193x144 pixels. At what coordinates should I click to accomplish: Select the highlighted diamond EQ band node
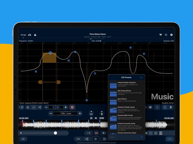tap(50, 53)
